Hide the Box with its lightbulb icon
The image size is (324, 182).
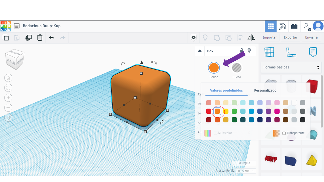249,51
